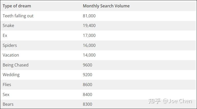
Task: Click the 17,000 search volume value
Action: point(89,35)
